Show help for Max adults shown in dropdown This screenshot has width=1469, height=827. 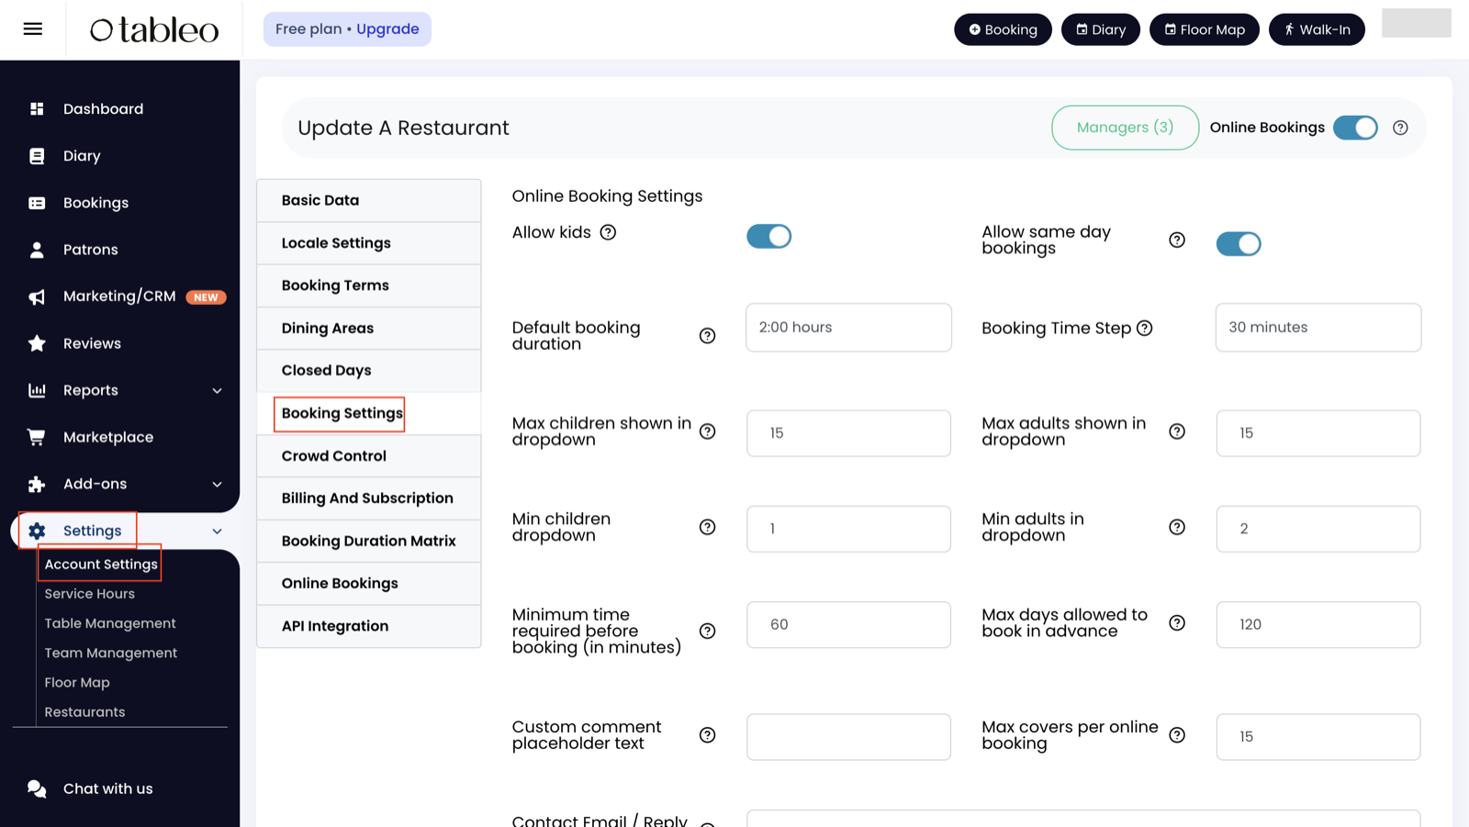pos(1177,431)
